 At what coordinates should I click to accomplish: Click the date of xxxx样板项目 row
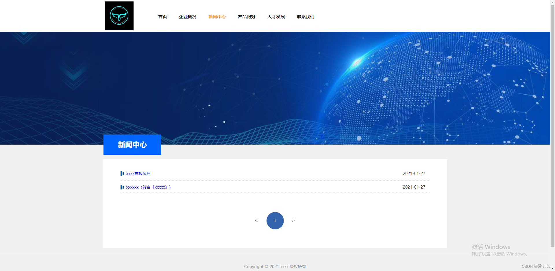pos(414,174)
